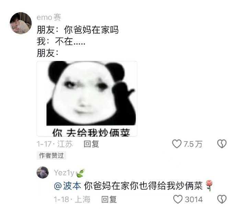Image resolution: width=237 pixels, height=210 pixels.
Task: Tap the leaf badge beside Yez1y
Action: tap(80, 173)
